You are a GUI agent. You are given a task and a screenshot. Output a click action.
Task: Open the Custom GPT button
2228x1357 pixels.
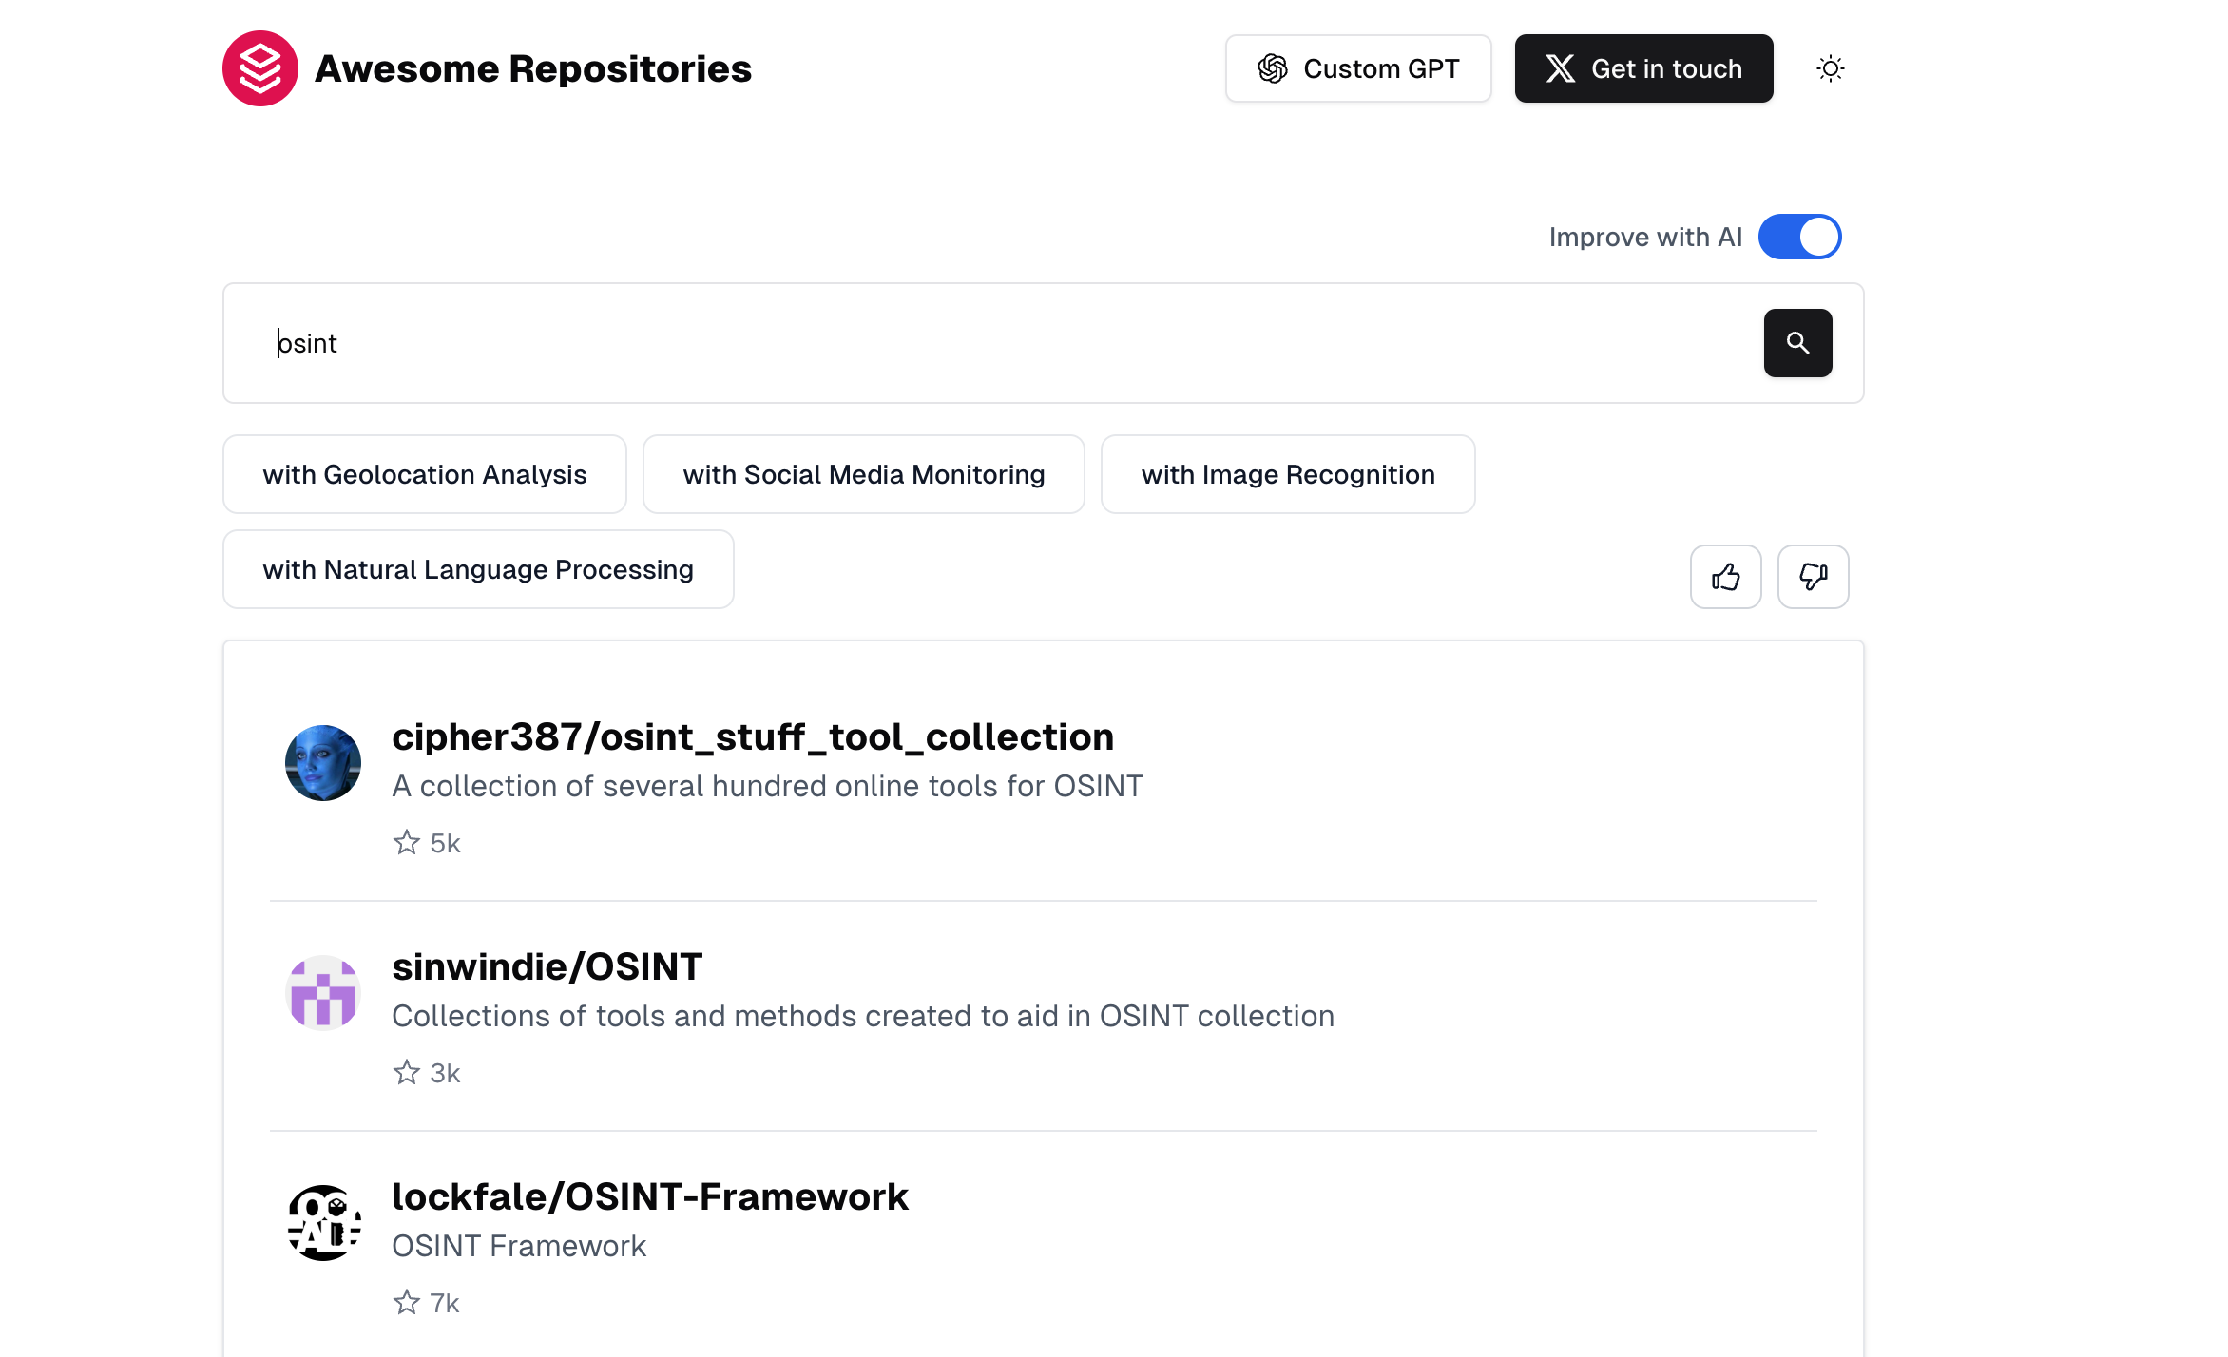(x=1357, y=68)
